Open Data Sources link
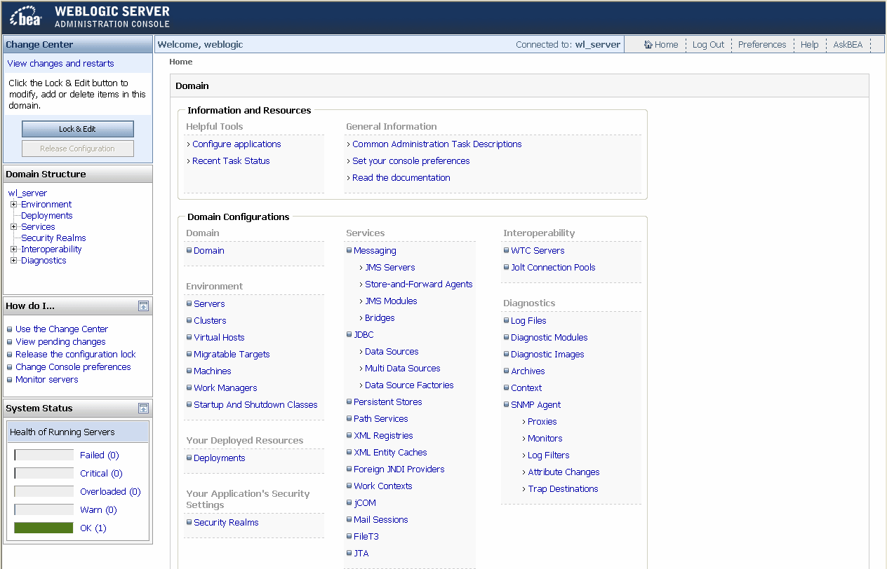Viewport: 887px width, 569px height. click(392, 351)
